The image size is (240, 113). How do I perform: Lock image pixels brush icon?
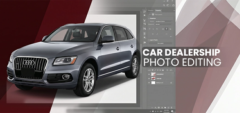coord(155,70)
